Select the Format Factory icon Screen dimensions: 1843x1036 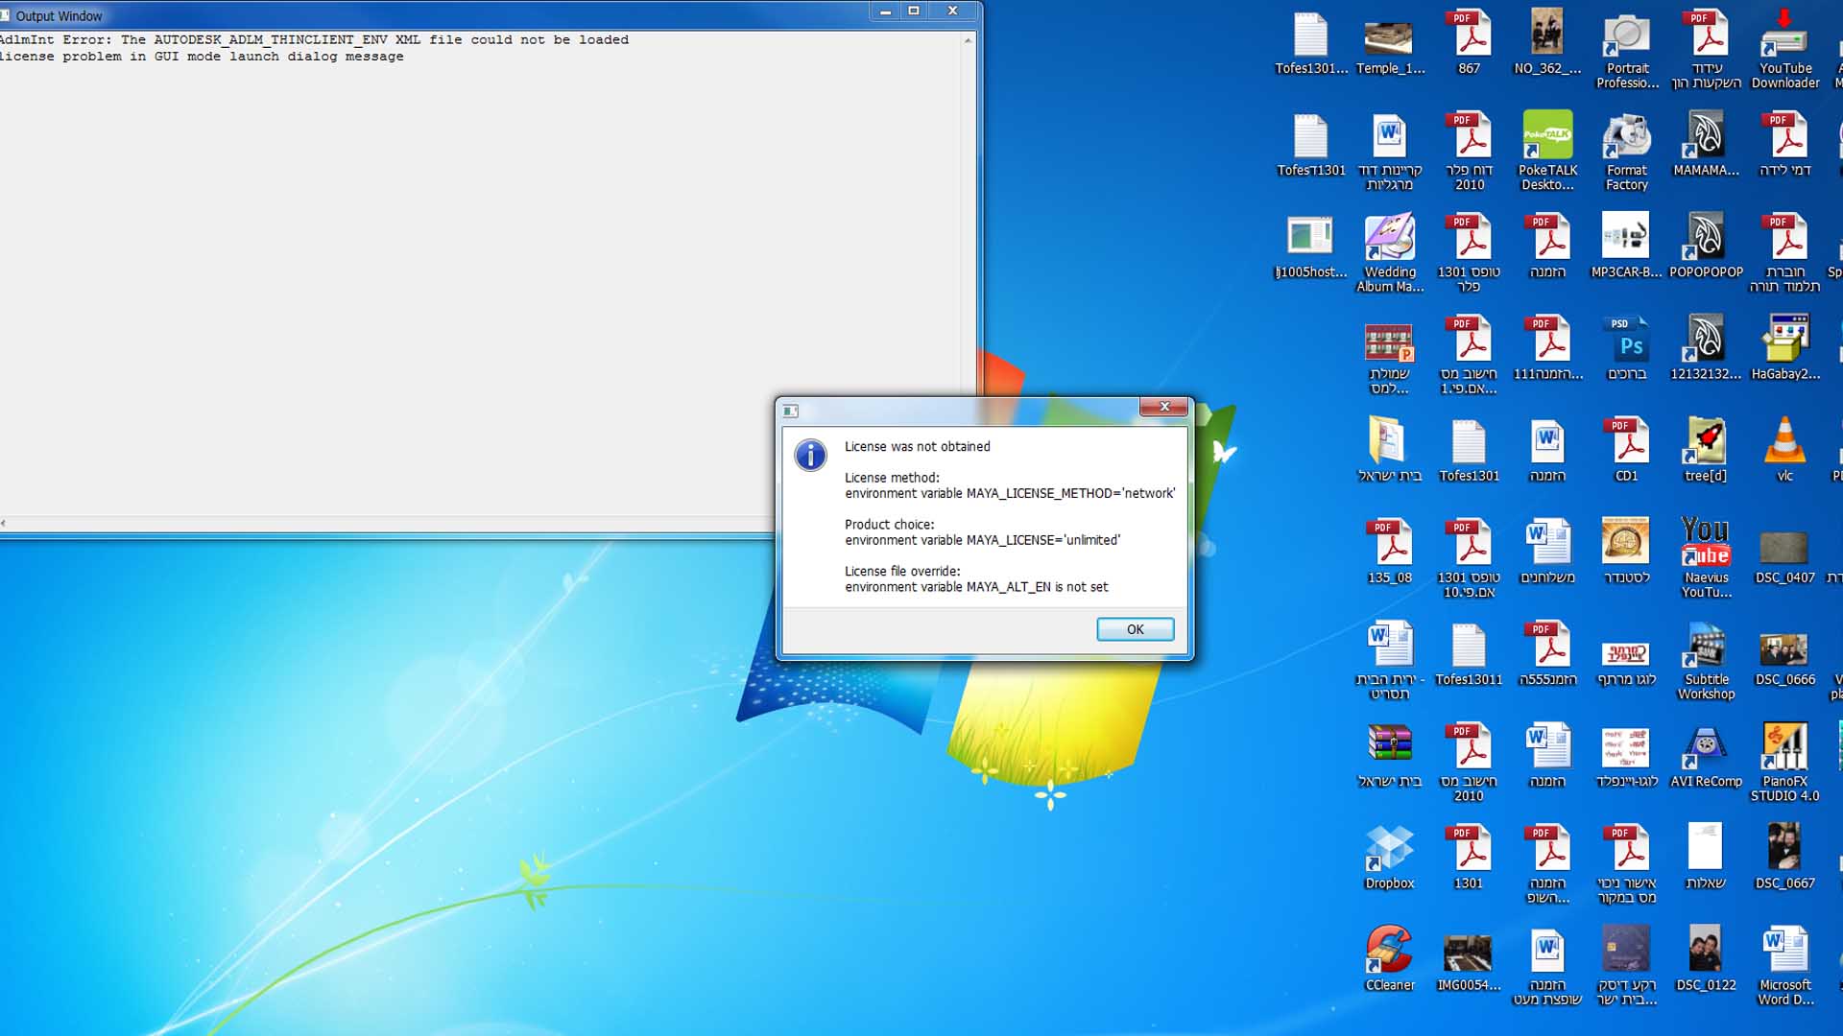click(1626, 138)
